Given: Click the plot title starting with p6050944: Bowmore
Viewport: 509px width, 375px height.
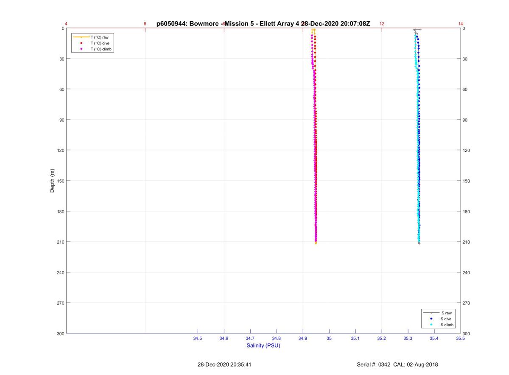Looking at the screenshot, I should click(263, 24).
